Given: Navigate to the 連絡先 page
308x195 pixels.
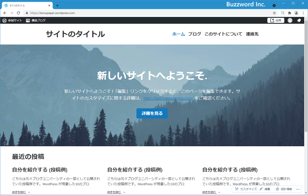Looking at the screenshot, I should coord(252,34).
